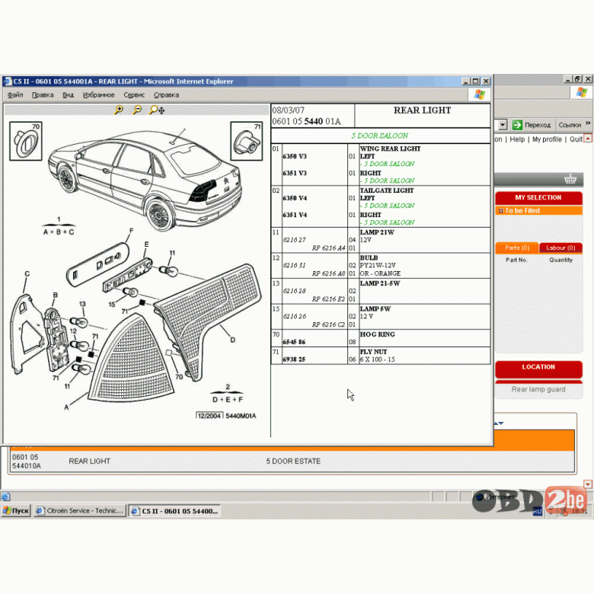This screenshot has height=594, width=594.
Task: Click the Rear lamp guard link
Action: (x=538, y=389)
